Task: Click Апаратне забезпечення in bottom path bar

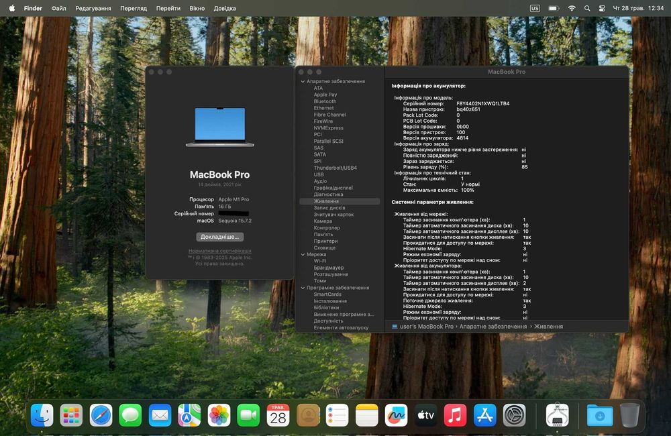Action: point(493,327)
